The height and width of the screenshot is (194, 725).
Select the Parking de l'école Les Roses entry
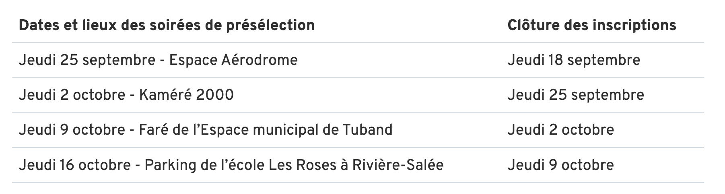[x=231, y=165]
